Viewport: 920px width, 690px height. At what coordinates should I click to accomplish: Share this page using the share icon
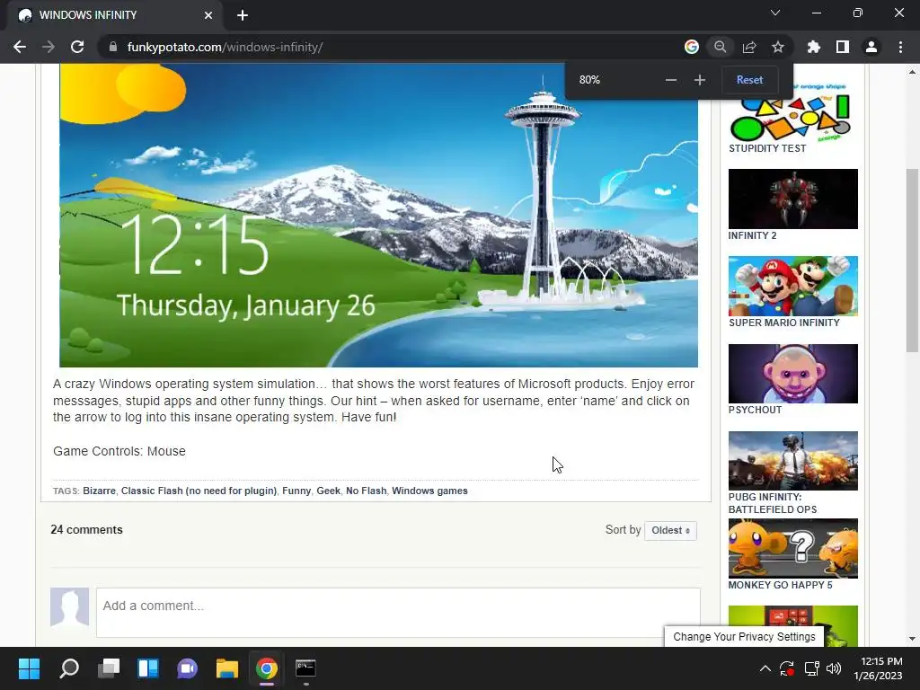coord(749,47)
